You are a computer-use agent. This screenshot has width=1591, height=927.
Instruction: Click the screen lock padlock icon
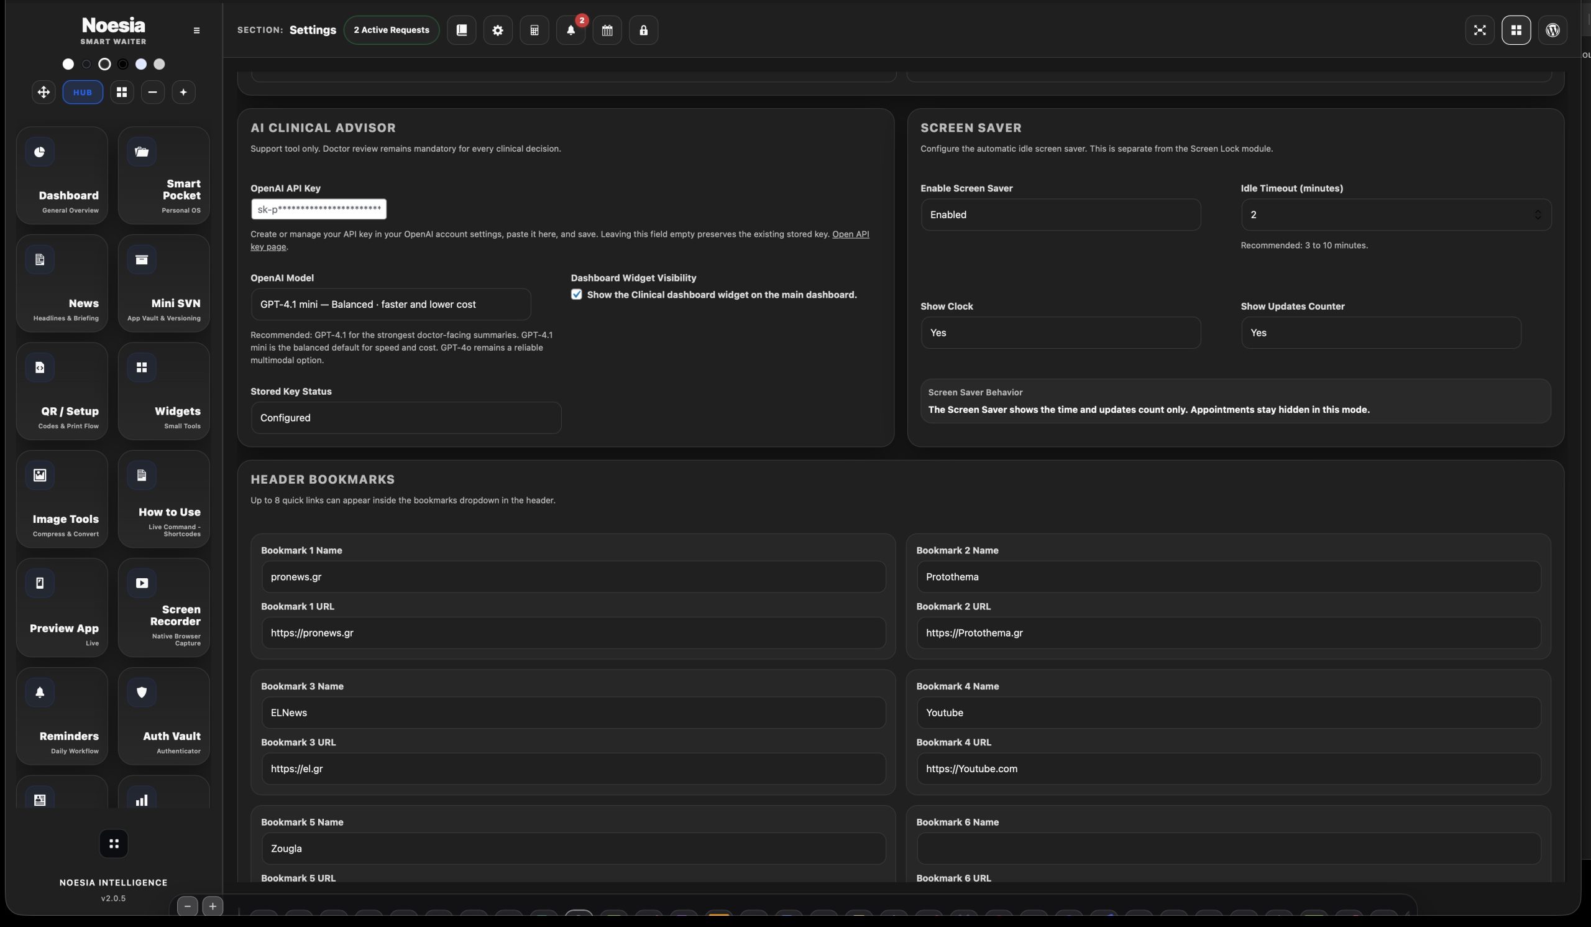643,30
